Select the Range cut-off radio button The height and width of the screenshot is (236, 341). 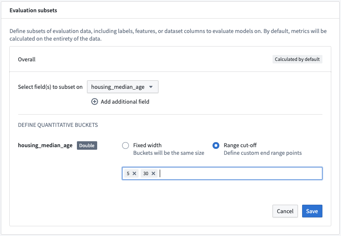tap(216, 145)
